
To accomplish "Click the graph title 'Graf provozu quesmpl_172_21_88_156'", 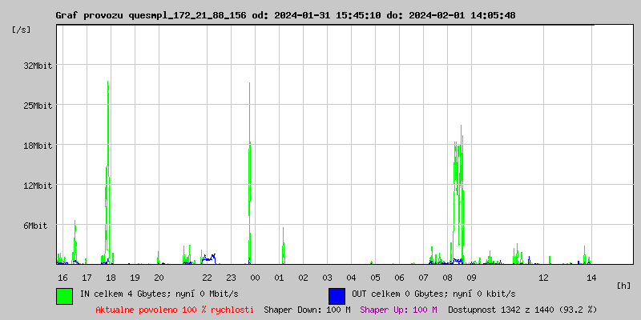I will 152,15.
